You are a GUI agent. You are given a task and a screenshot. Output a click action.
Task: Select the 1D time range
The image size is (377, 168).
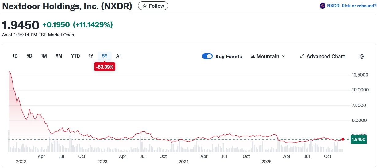pyautogui.click(x=15, y=56)
